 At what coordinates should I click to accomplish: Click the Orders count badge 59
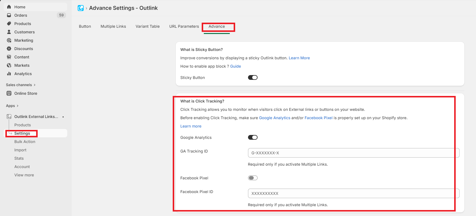tap(61, 15)
